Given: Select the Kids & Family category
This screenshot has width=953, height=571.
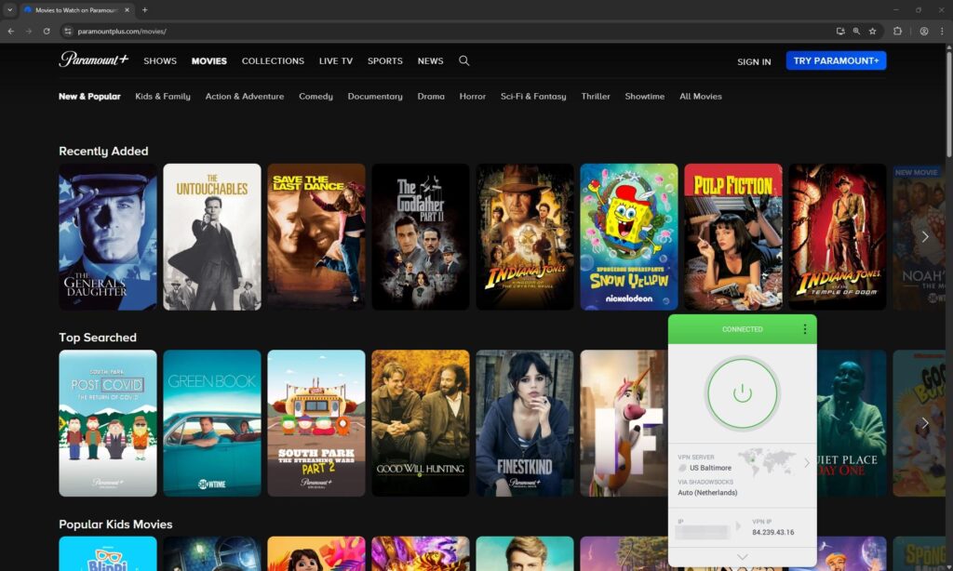Looking at the screenshot, I should (162, 96).
